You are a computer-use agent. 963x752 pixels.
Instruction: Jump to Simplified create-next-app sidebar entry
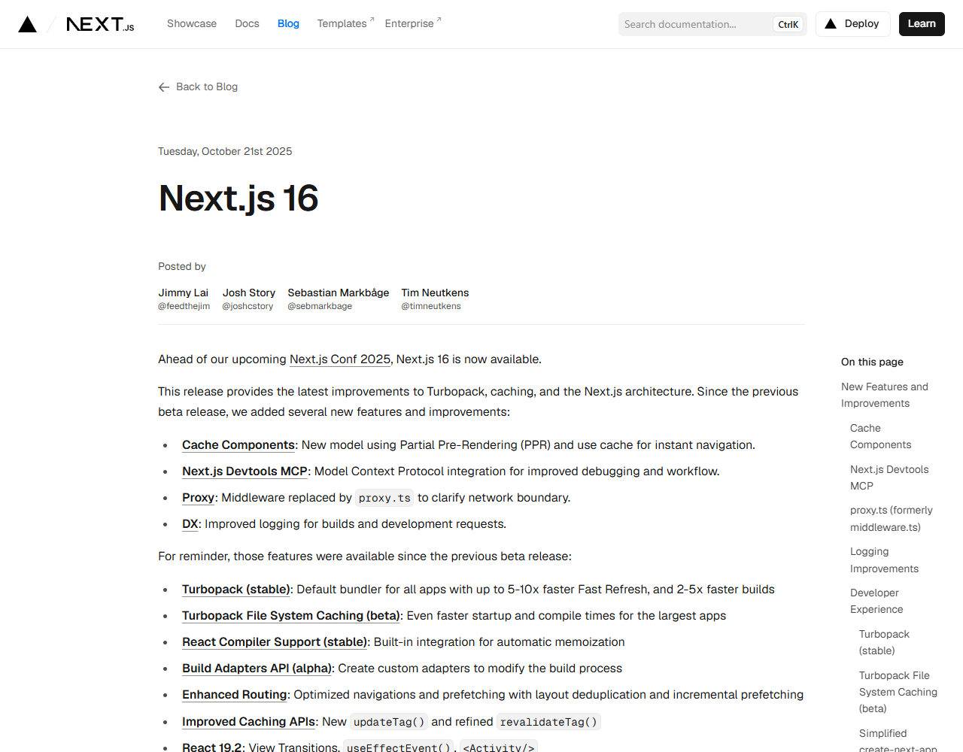pyautogui.click(x=898, y=740)
